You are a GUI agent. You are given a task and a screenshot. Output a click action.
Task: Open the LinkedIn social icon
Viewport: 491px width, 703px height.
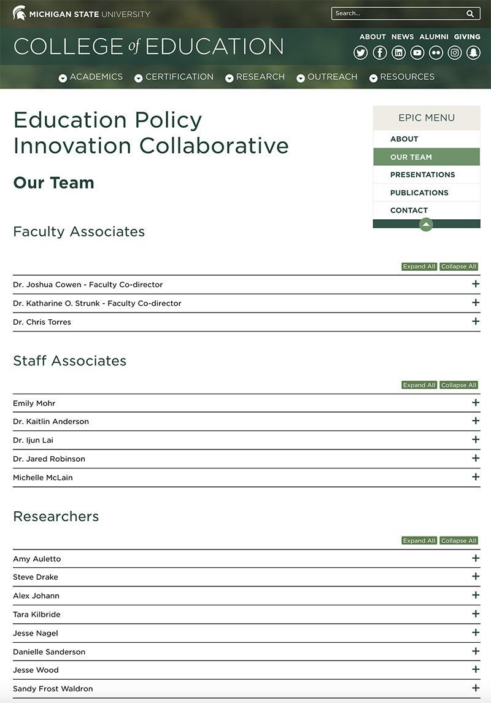pyautogui.click(x=398, y=53)
